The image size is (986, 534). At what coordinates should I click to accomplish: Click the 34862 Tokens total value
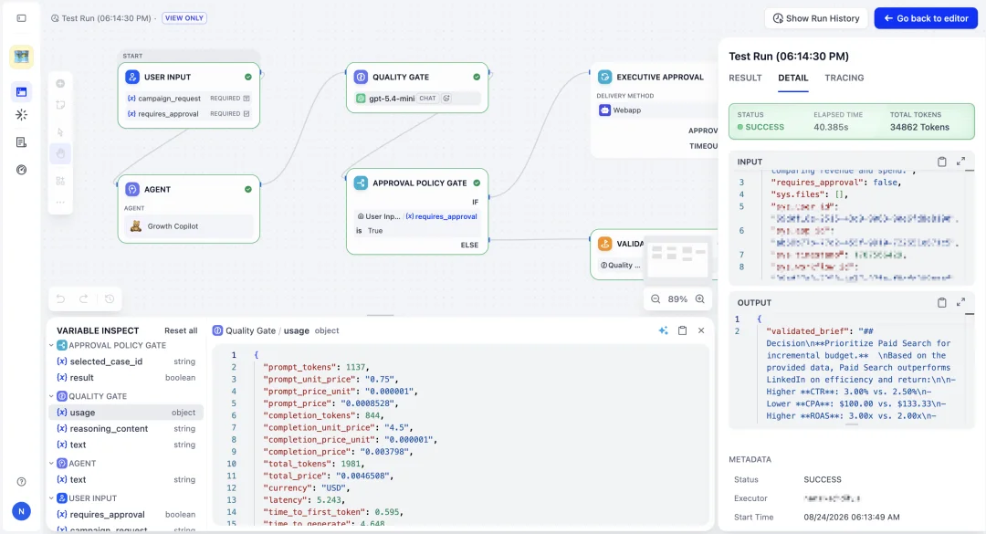pyautogui.click(x=919, y=127)
